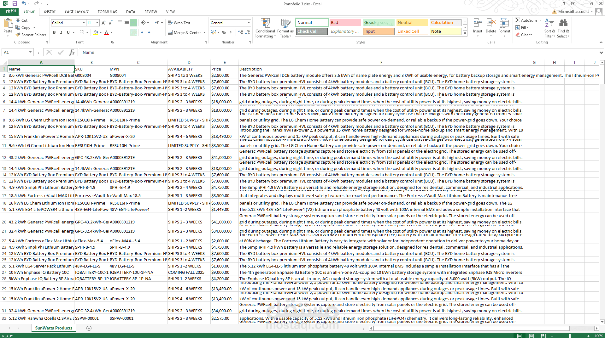Viewport: 605px width, 338px height.
Task: Apply the Percent Style number format
Action: coord(224,32)
